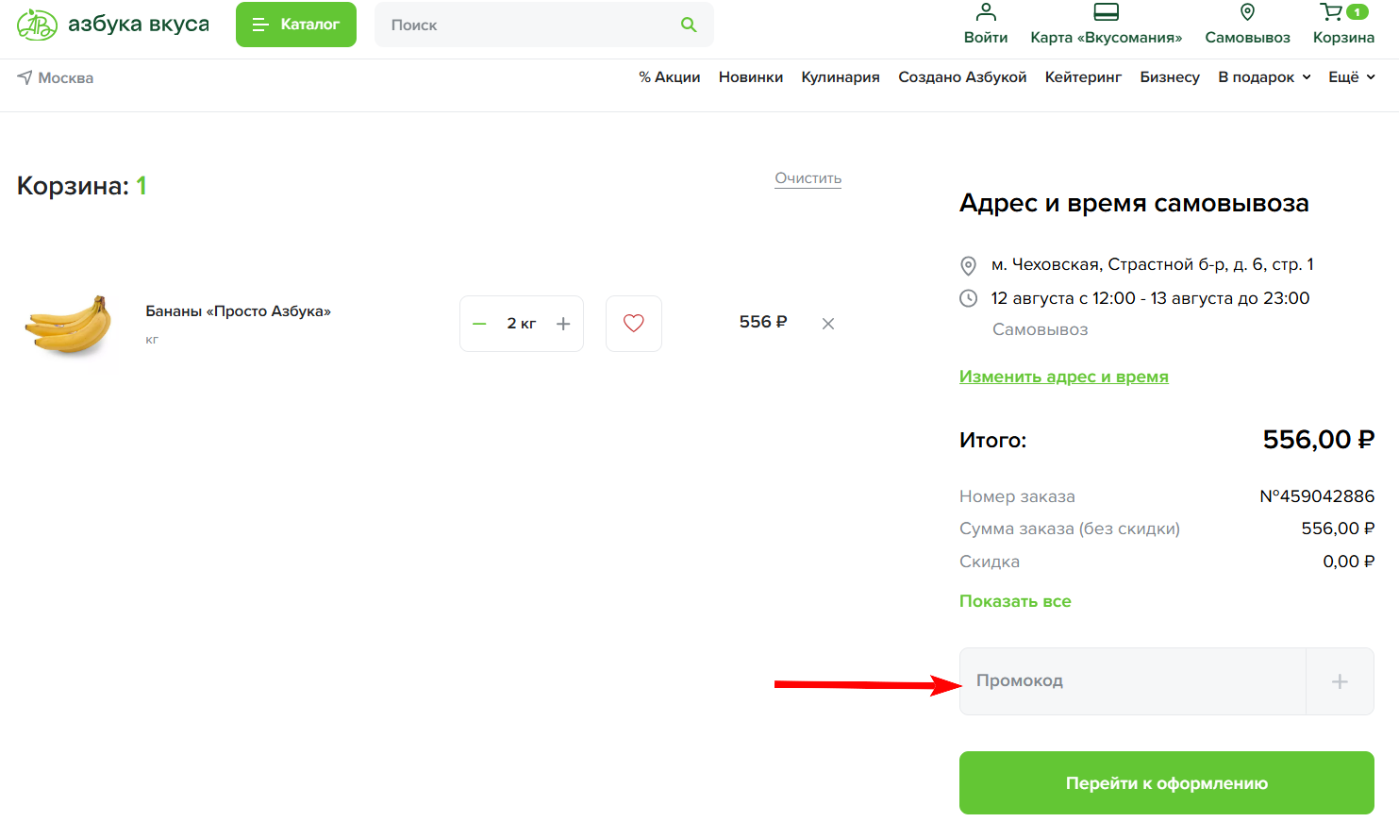Open the Каталог button
1399x822 pixels.
(295, 25)
